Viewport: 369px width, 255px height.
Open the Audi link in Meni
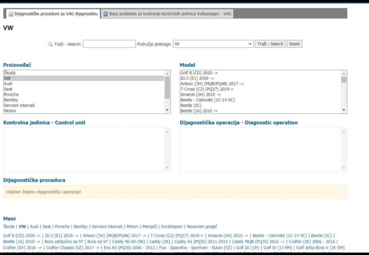[x=34, y=226]
